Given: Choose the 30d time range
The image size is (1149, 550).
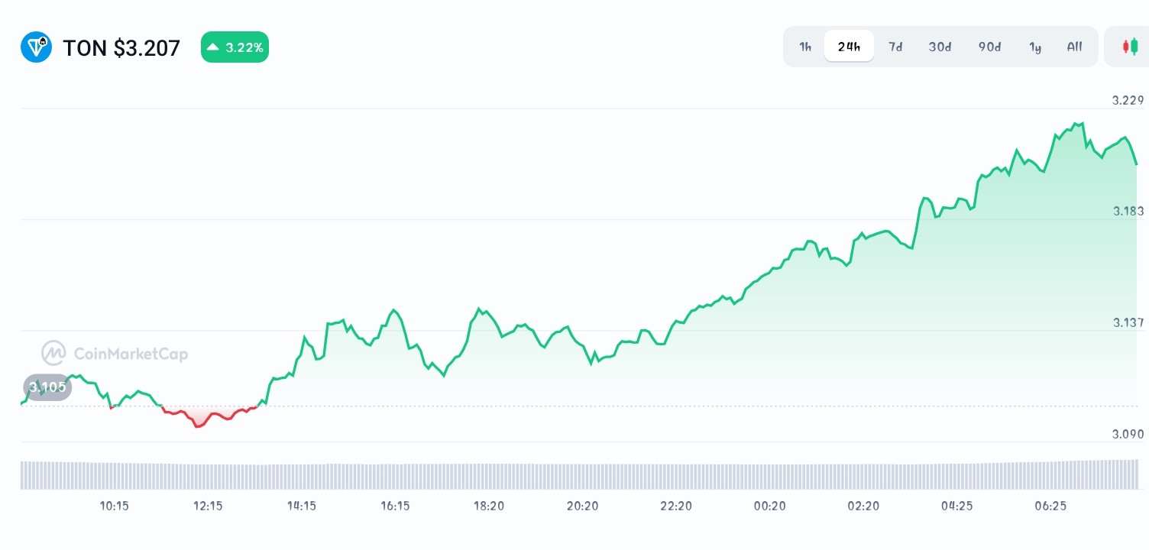Looking at the screenshot, I should [940, 47].
